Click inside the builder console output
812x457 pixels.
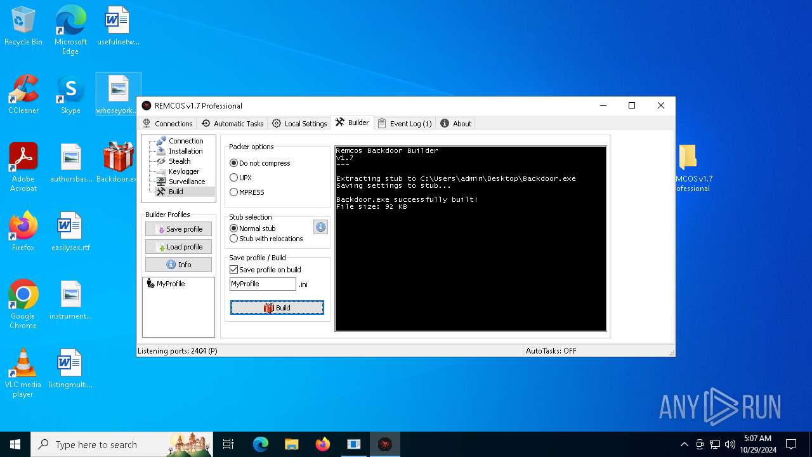(471, 239)
